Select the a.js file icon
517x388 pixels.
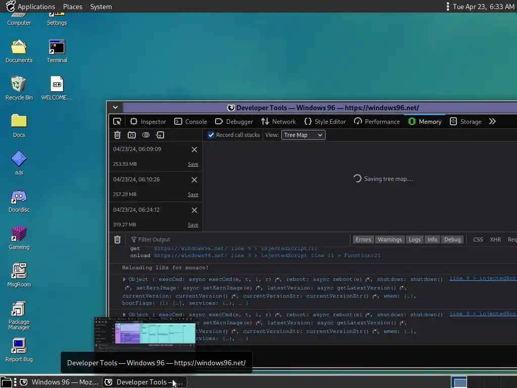19,163
